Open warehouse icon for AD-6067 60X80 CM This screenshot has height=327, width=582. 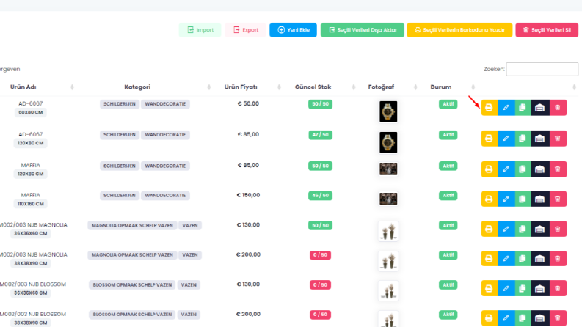coord(540,108)
